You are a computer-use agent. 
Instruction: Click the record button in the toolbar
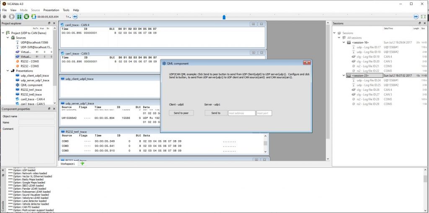tap(4, 17)
